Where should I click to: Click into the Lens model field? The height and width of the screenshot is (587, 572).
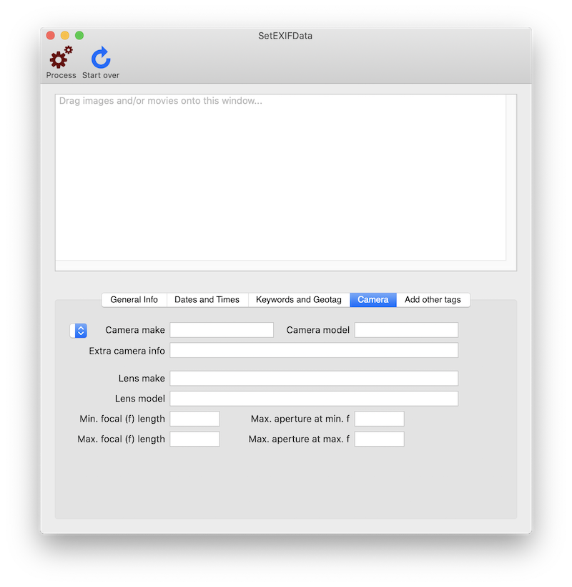click(x=314, y=399)
